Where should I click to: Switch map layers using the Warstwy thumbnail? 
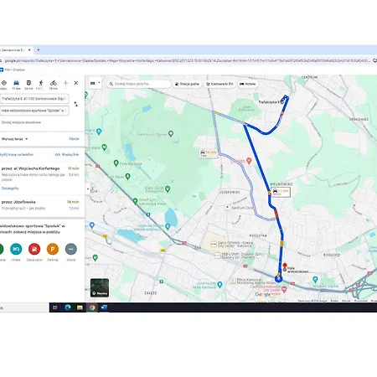(x=100, y=287)
